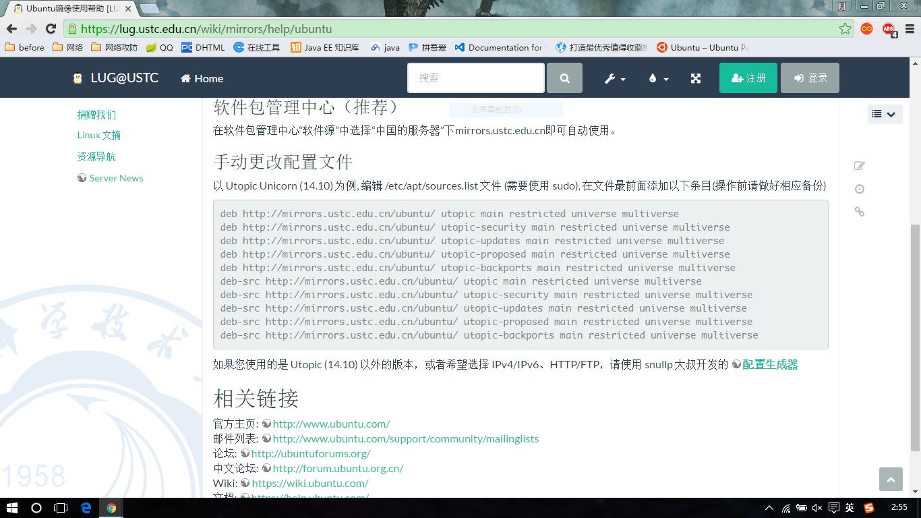
Task: Open the 拼吾爱 bookmark
Action: click(x=427, y=47)
